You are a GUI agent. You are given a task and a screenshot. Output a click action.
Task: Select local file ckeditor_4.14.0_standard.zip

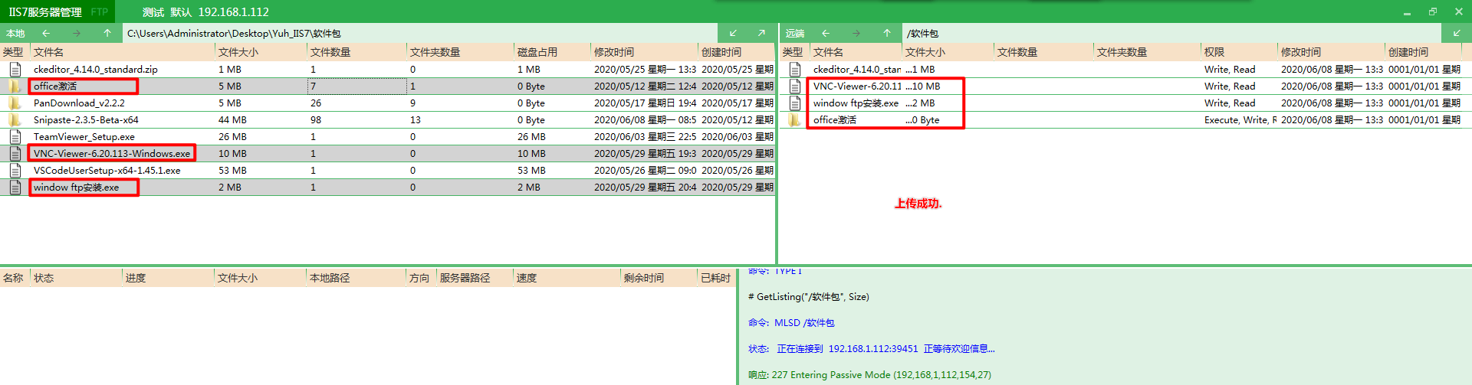[x=96, y=69]
